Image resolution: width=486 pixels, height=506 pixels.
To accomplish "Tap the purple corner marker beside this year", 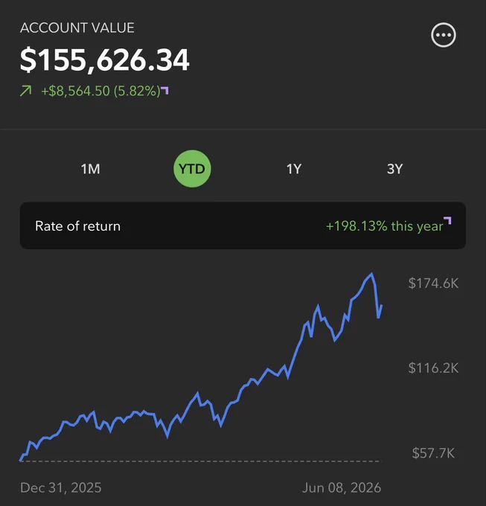I will (x=447, y=221).
